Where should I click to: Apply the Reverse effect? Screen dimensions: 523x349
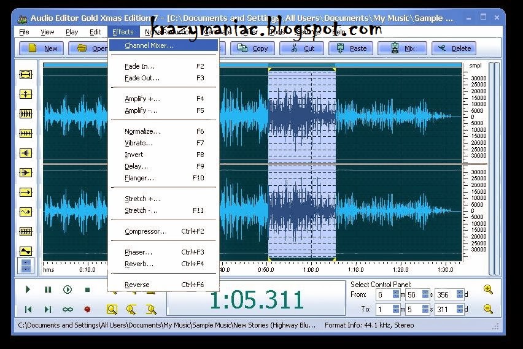pos(164,285)
